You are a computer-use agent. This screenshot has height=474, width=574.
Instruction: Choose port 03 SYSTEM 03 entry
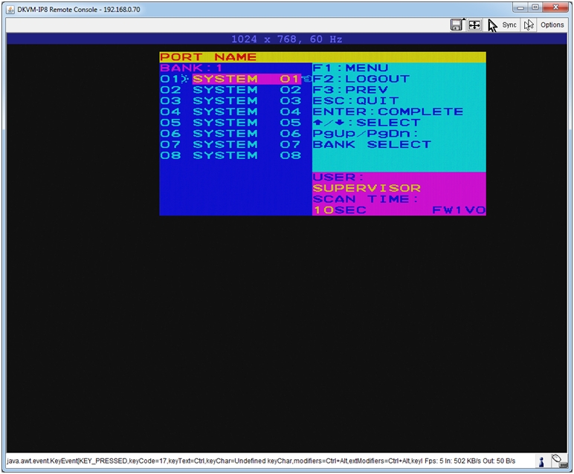coord(230,101)
